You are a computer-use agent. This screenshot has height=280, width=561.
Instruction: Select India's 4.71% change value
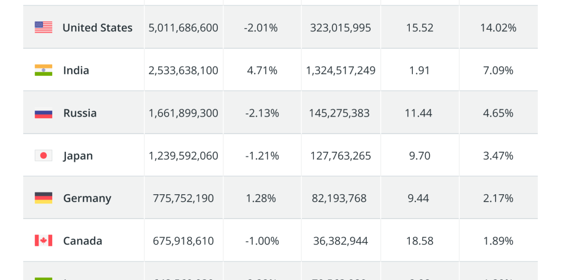click(262, 70)
